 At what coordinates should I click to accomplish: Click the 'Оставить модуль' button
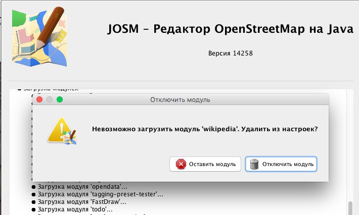pos(205,164)
